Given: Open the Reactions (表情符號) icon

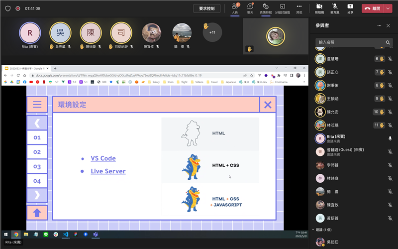Looking at the screenshot, I should tap(267, 8).
